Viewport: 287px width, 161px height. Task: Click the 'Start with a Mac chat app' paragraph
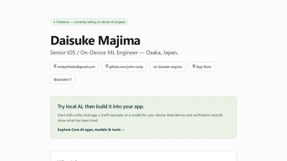pos(140,118)
